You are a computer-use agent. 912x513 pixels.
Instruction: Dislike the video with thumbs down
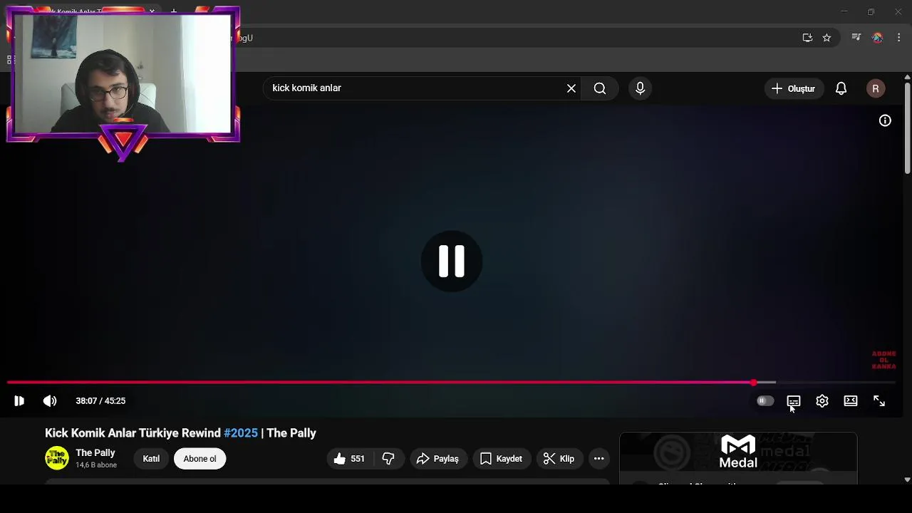(389, 459)
